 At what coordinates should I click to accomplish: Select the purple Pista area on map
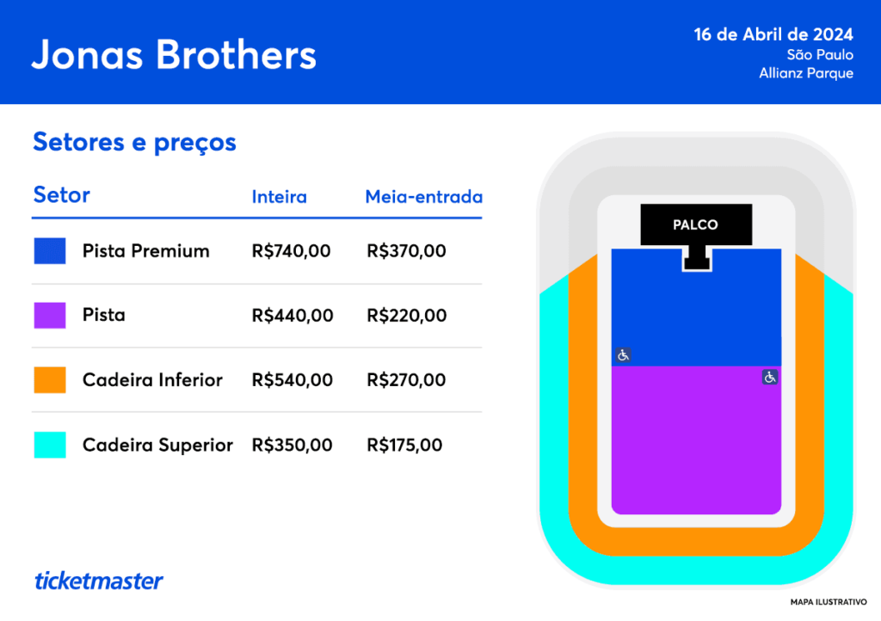(x=697, y=439)
